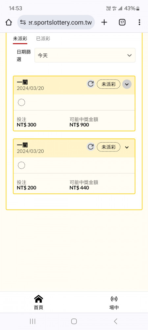This screenshot has height=330, width=148.
Task: Refresh the NT$ 440 payout bet
Action: click(90, 147)
